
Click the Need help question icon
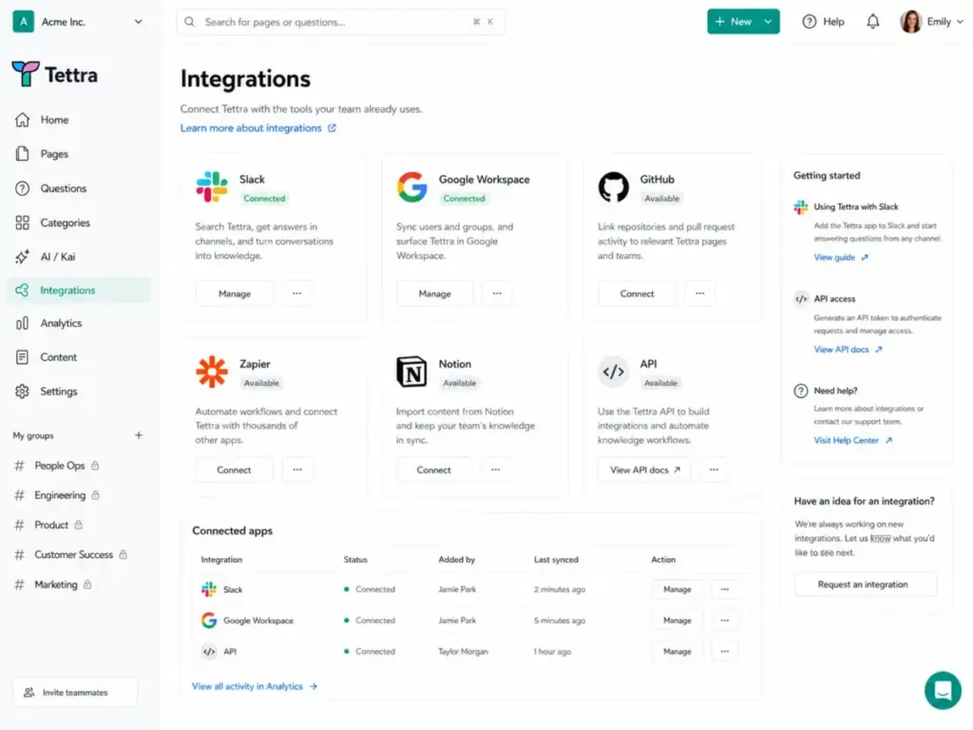(801, 391)
